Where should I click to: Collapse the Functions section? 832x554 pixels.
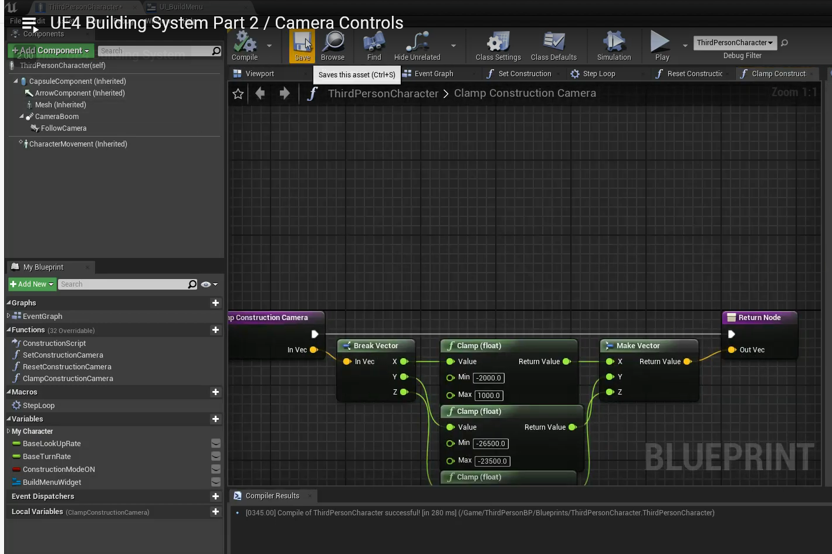[9, 330]
